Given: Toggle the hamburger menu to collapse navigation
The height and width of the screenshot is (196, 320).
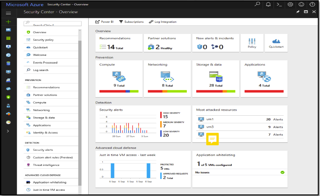Looking at the screenshot, I should pos(8,13).
